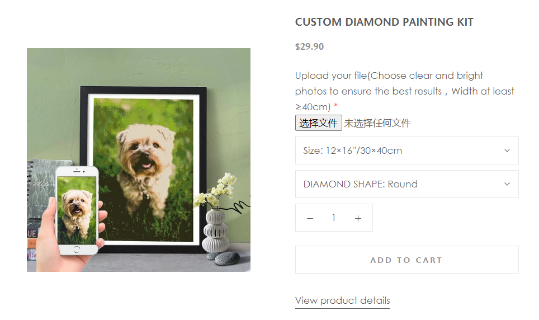This screenshot has width=539, height=320.
Task: Click the $29.90 price text
Action: (x=309, y=46)
